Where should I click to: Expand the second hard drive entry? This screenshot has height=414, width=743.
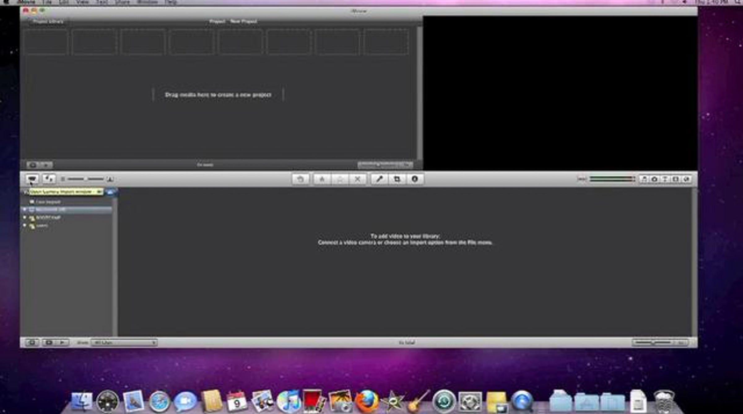tap(25, 217)
